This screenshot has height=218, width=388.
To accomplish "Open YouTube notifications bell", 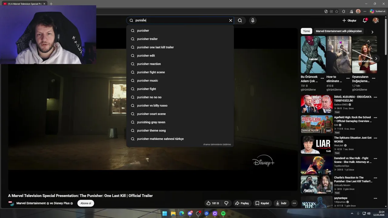I will [365, 20].
